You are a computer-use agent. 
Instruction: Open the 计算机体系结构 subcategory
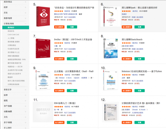13,84
